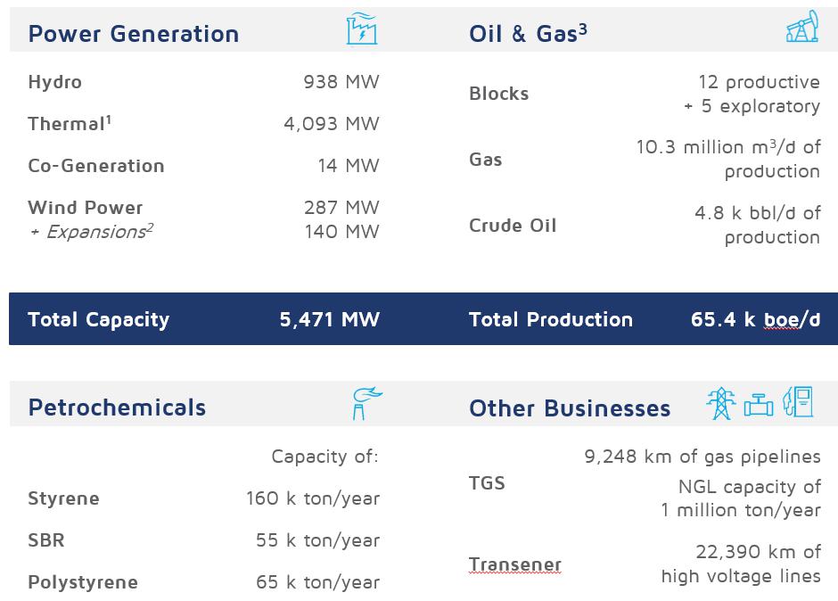Click the TGS label
Screen dimensions: 838x601
click(487, 483)
